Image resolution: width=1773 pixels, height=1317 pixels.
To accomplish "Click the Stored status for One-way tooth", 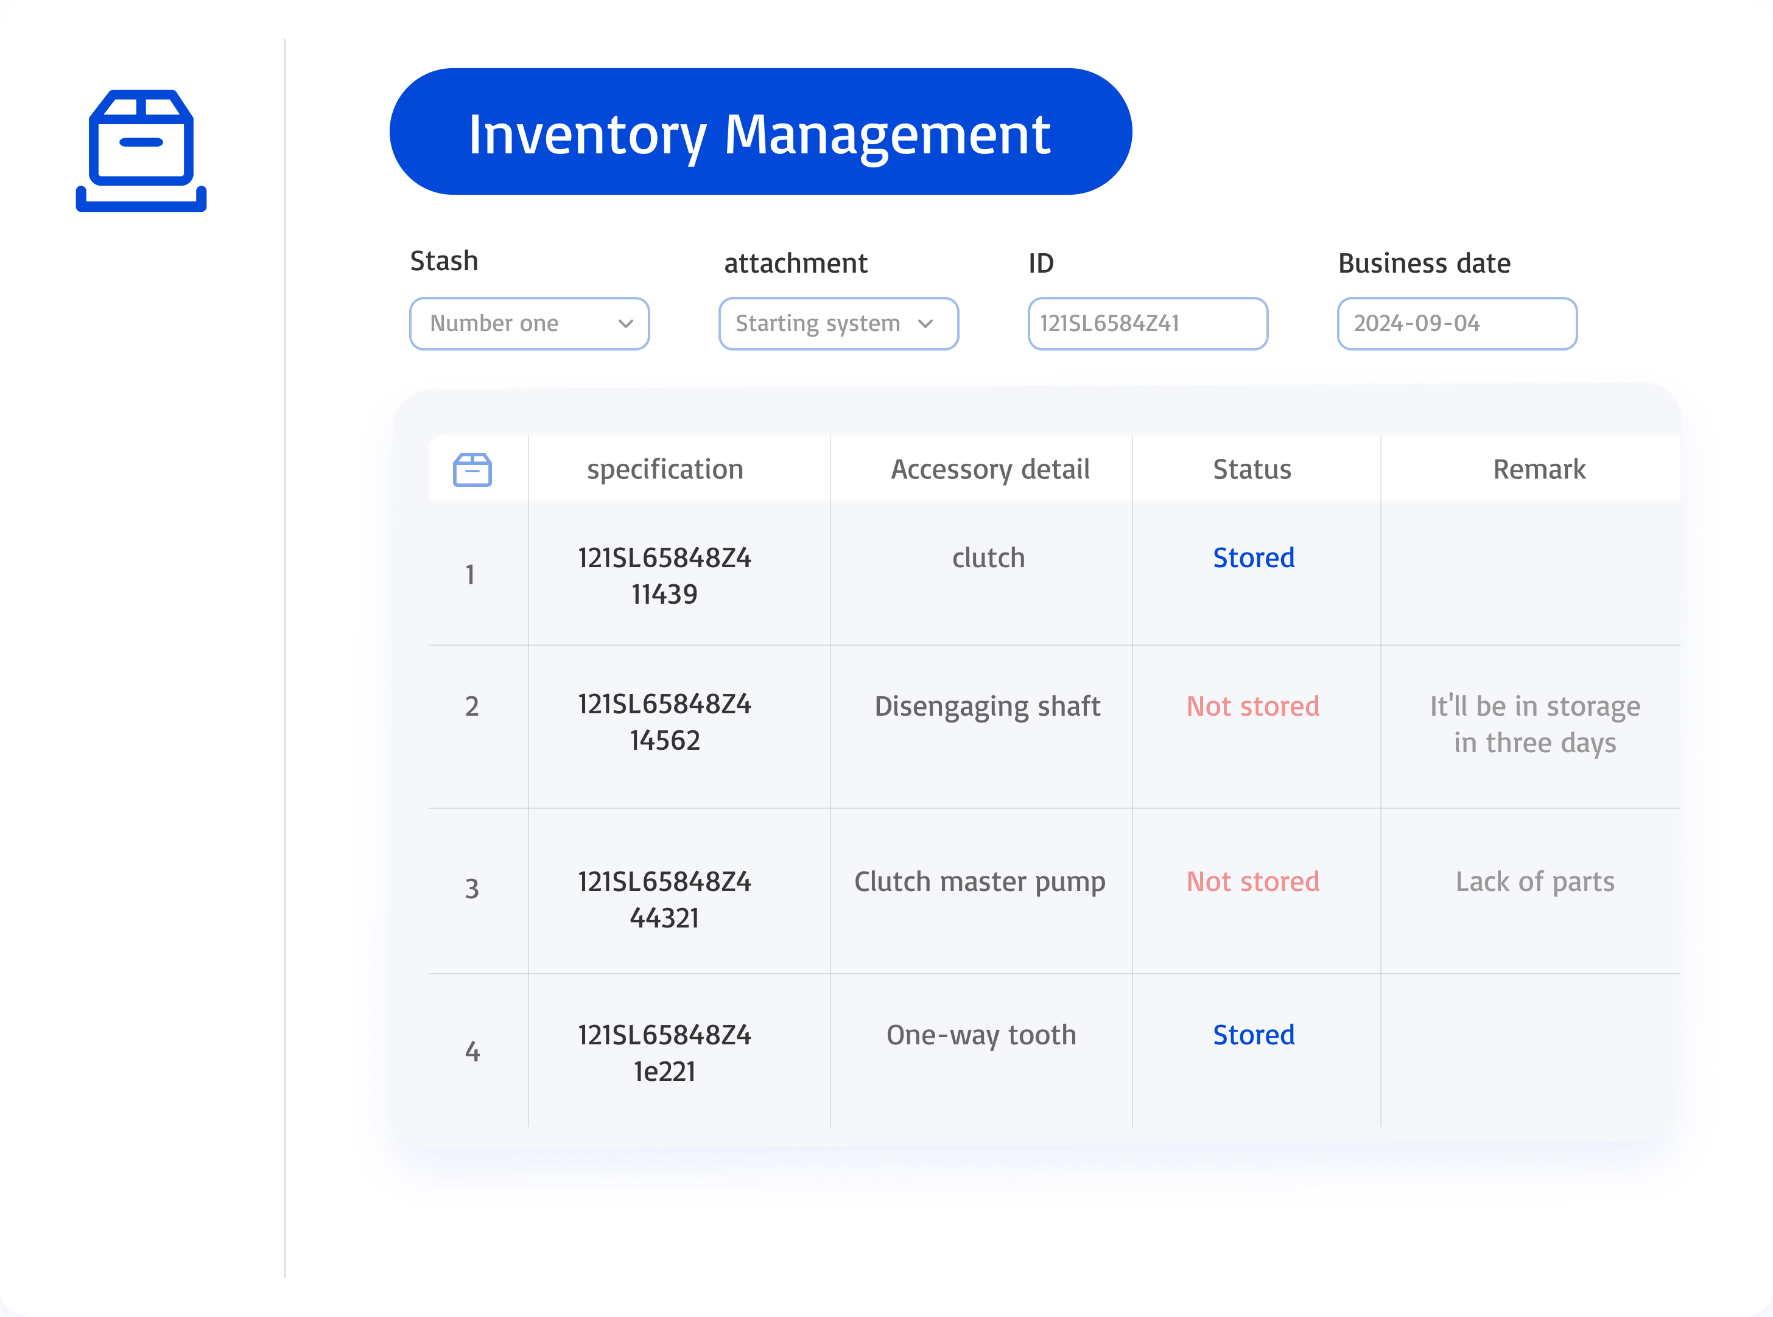I will point(1254,1035).
